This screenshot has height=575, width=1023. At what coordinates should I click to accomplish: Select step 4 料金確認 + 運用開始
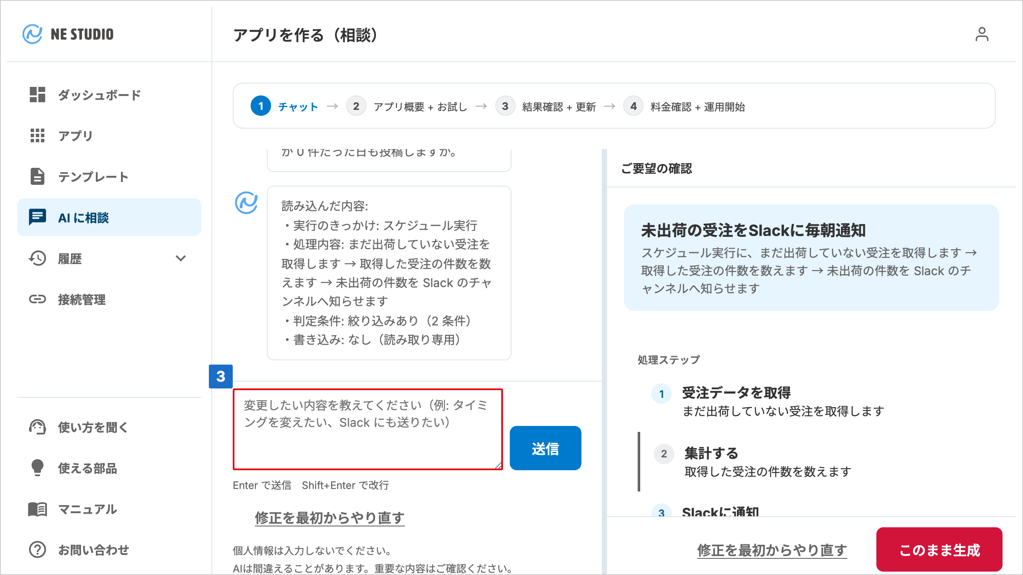pyautogui.click(x=684, y=106)
